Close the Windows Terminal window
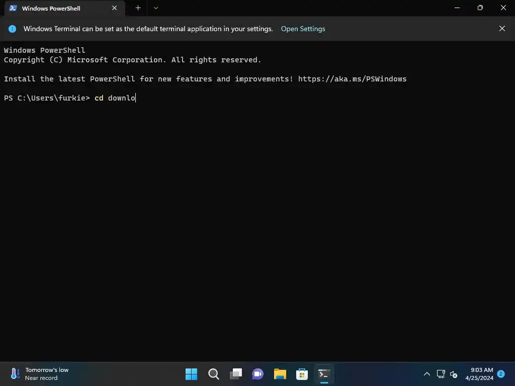515x386 pixels. (503, 8)
